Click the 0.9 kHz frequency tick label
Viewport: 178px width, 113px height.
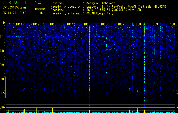click(2, 65)
